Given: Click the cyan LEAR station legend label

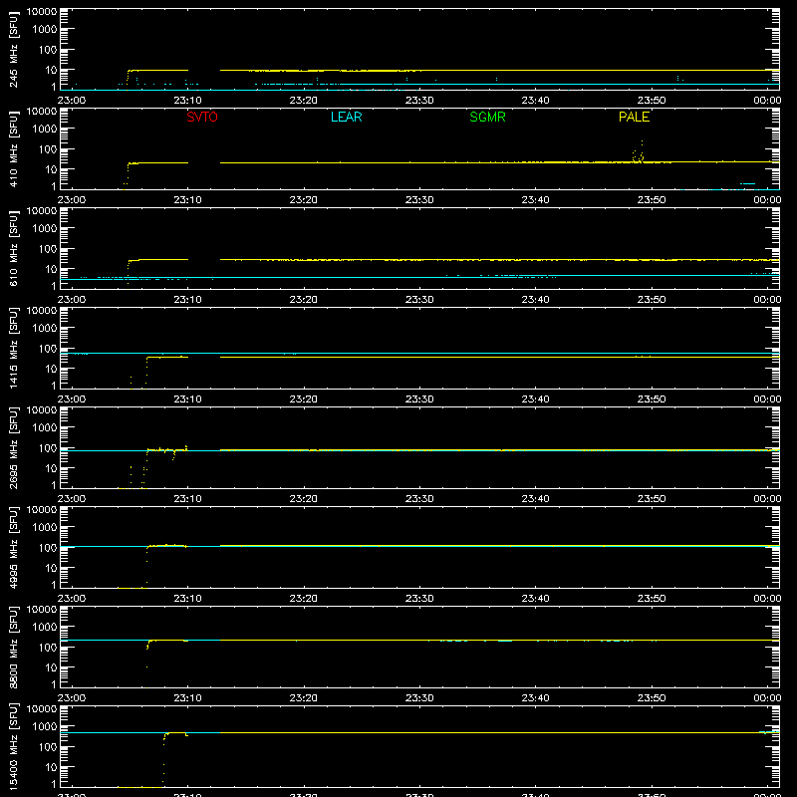Looking at the screenshot, I should tap(346, 117).
